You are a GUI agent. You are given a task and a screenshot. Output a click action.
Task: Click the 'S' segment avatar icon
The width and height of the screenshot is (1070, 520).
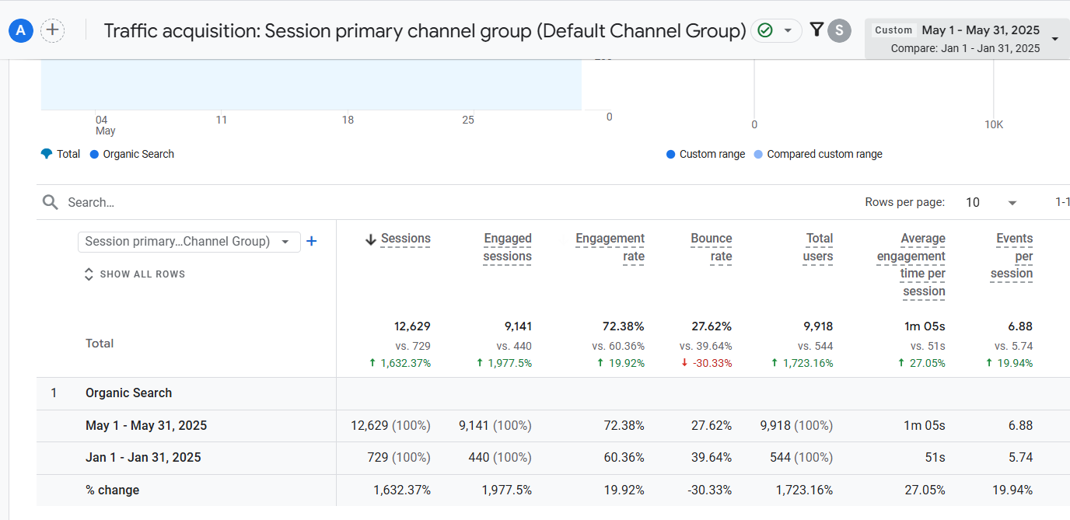coord(839,30)
